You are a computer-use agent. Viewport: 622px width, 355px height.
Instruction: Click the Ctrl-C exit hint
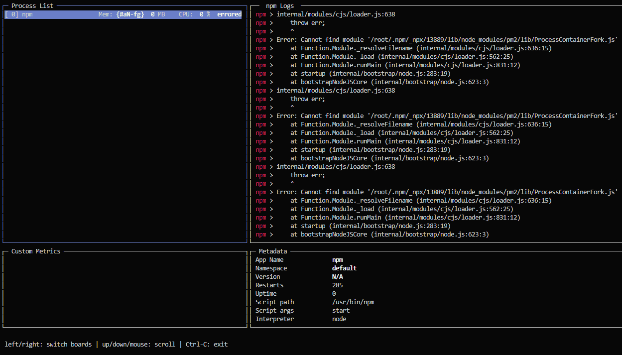coord(207,344)
